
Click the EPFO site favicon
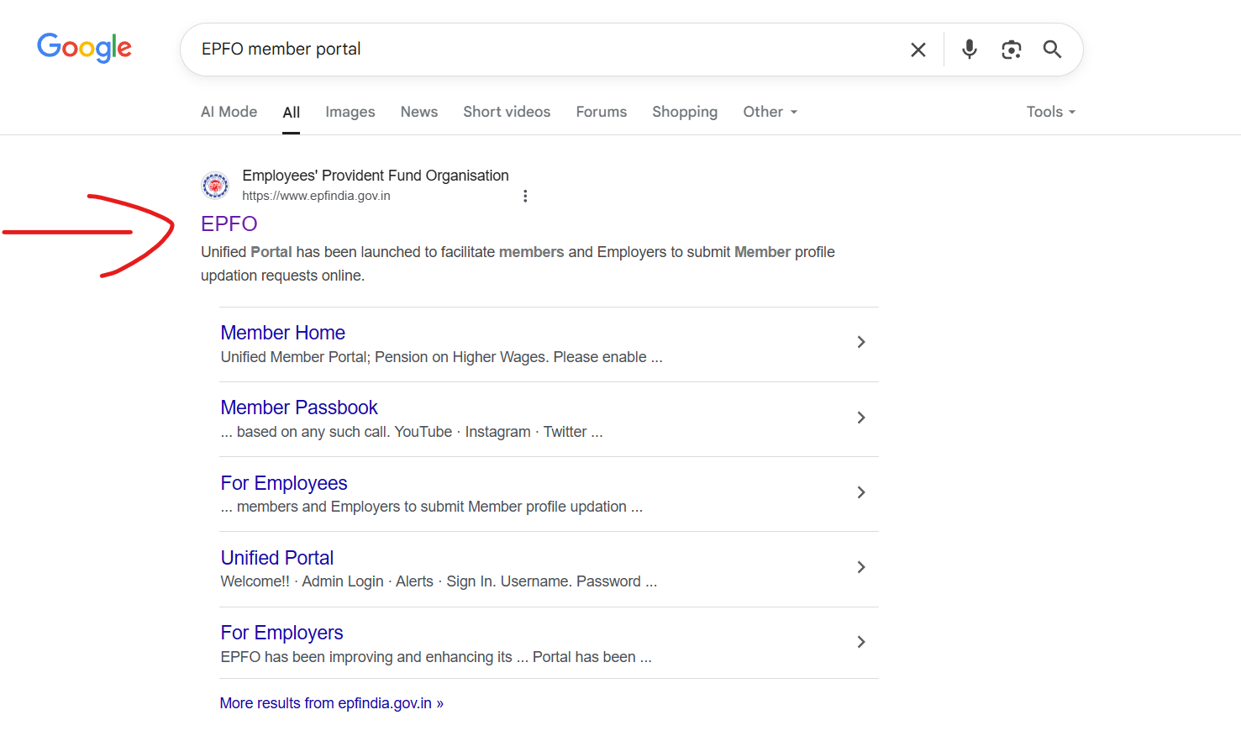click(215, 185)
